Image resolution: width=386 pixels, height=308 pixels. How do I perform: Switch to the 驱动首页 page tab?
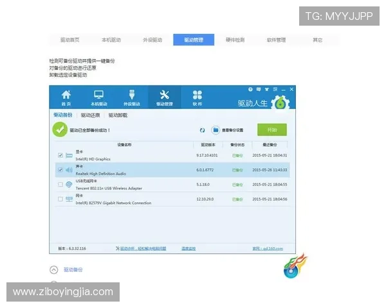click(70, 40)
